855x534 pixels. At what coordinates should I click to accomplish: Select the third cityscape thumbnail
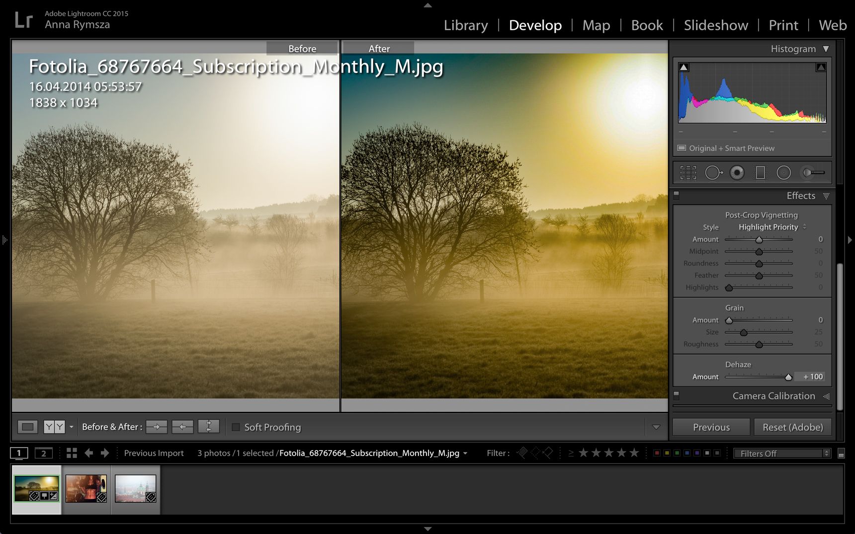(135, 489)
